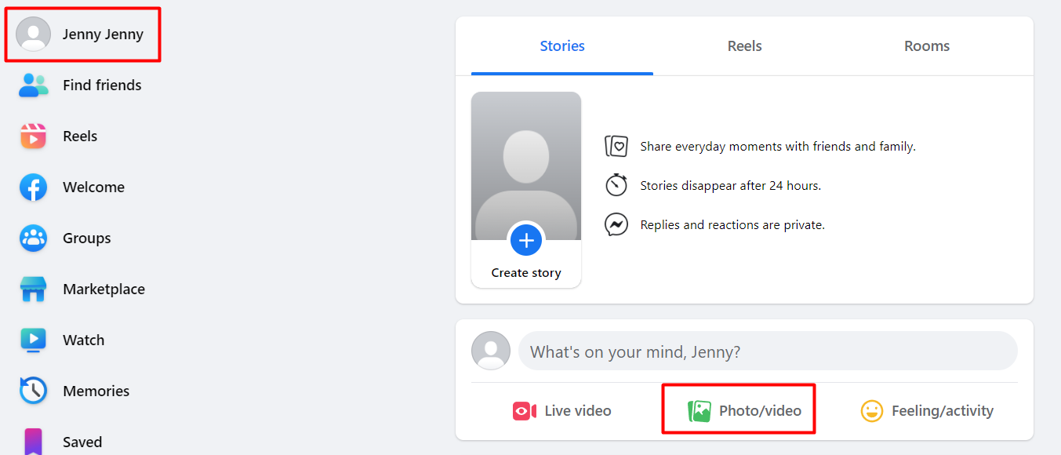Click the Live video camera icon

524,411
